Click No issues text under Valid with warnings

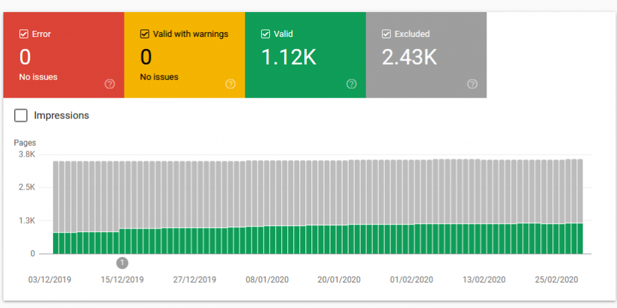(x=159, y=77)
